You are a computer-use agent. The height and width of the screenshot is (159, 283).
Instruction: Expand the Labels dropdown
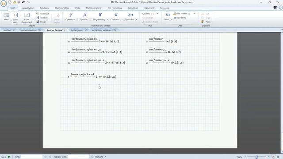pyautogui.click(x=157, y=14)
